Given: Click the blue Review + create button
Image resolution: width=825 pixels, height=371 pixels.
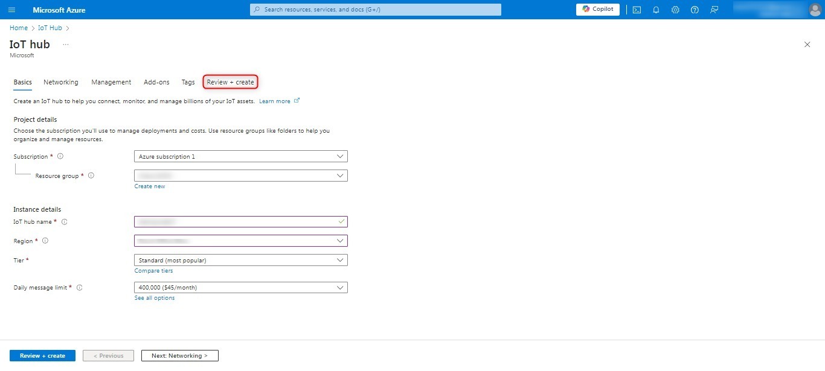Looking at the screenshot, I should click(x=42, y=356).
